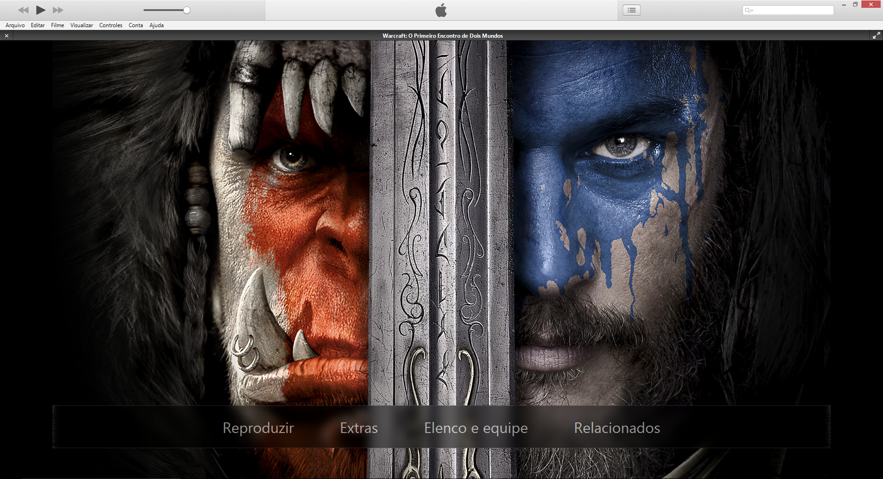Open the Editar menu
Screen dimensions: 883x479
[x=38, y=25]
